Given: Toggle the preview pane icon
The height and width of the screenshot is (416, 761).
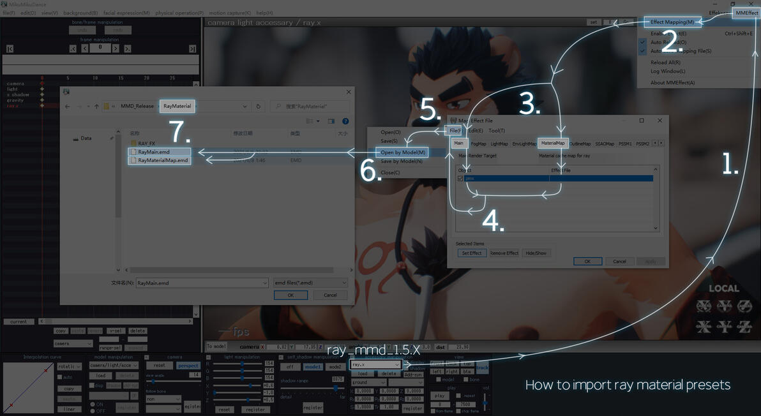Looking at the screenshot, I should pyautogui.click(x=331, y=121).
